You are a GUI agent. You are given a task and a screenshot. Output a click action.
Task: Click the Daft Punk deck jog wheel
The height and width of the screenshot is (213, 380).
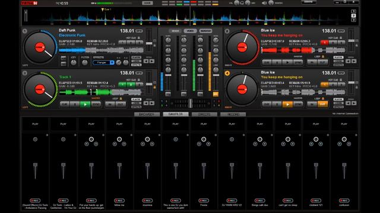pos(40,47)
